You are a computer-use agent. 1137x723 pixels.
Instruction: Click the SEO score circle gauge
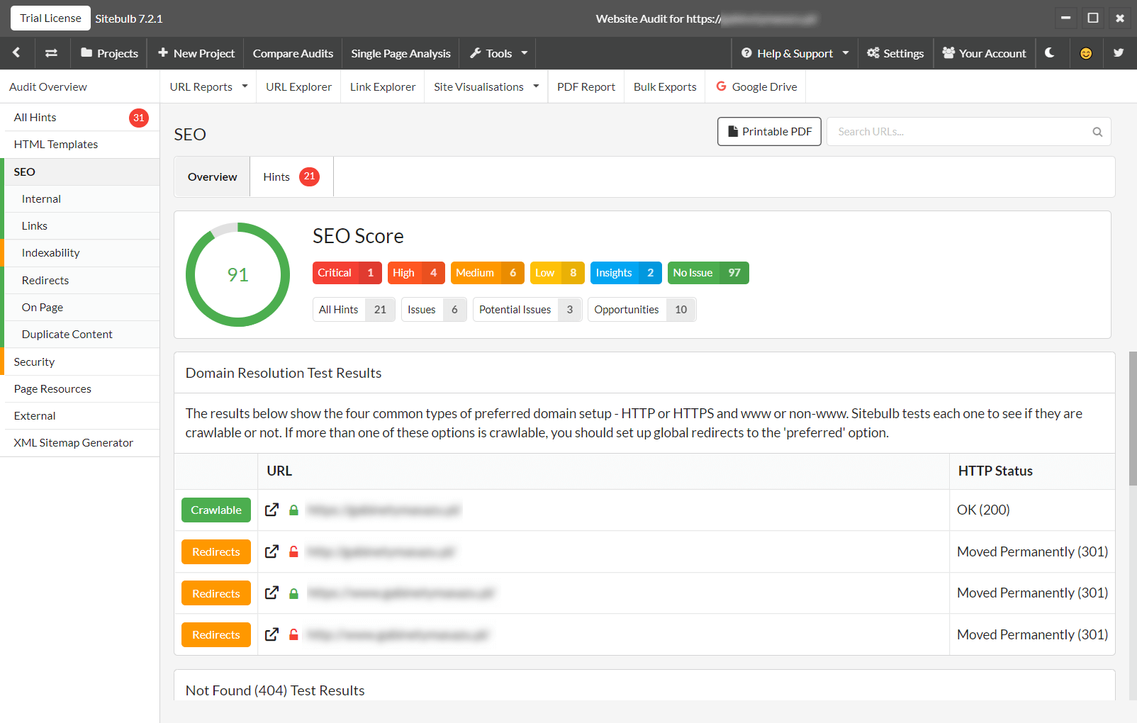[x=237, y=275]
